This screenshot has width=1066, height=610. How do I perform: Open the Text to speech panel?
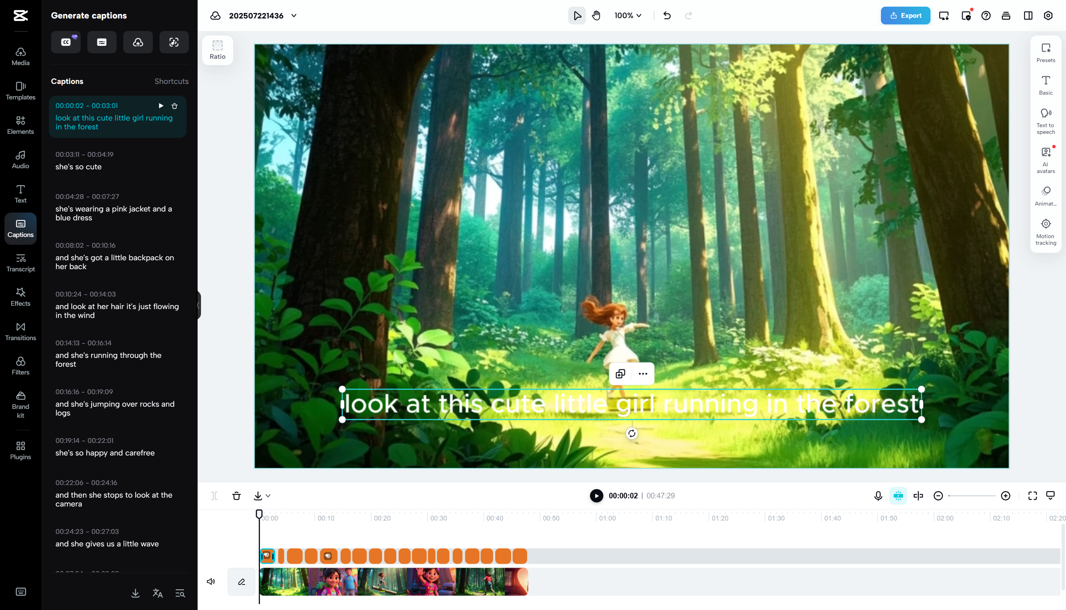click(1045, 121)
